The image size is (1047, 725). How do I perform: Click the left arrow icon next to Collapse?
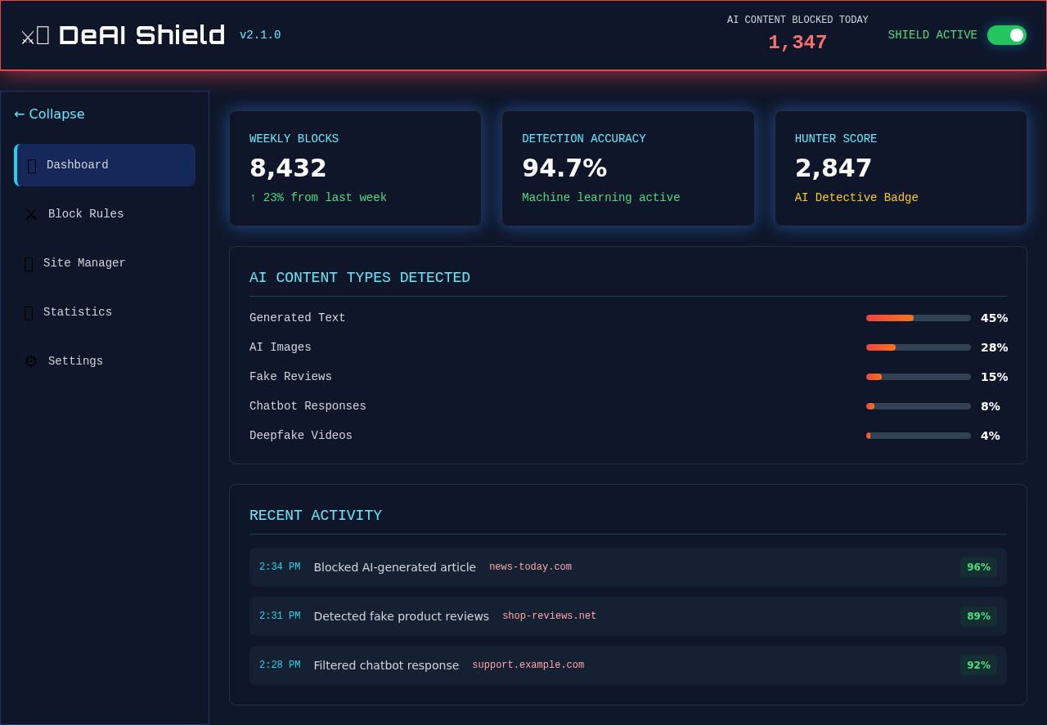(x=18, y=114)
